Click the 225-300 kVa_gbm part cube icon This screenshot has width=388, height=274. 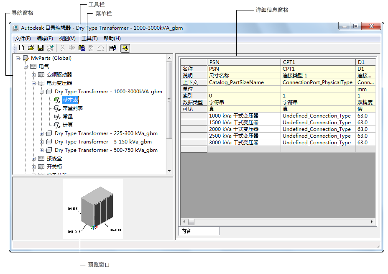49,133
